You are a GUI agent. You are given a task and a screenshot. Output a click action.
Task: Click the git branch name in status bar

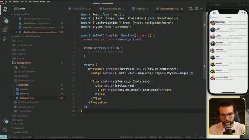[x=14, y=137]
